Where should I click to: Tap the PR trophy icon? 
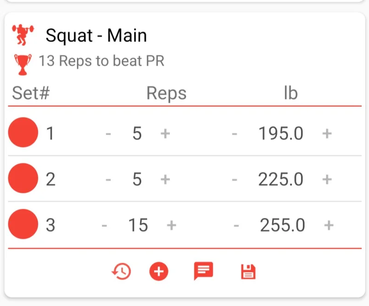(x=23, y=65)
